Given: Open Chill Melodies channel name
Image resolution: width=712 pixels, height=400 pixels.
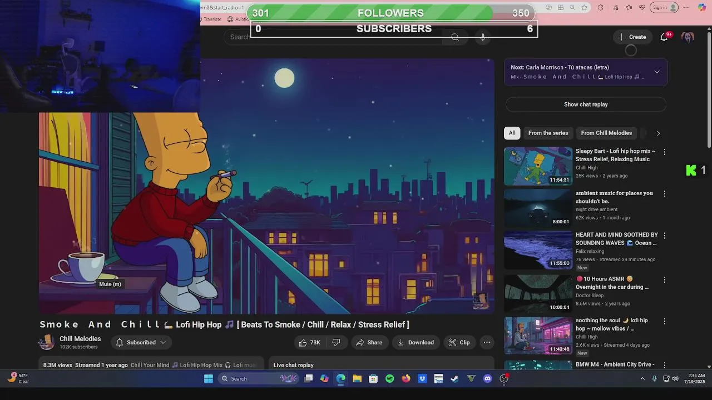Looking at the screenshot, I should click(x=80, y=339).
